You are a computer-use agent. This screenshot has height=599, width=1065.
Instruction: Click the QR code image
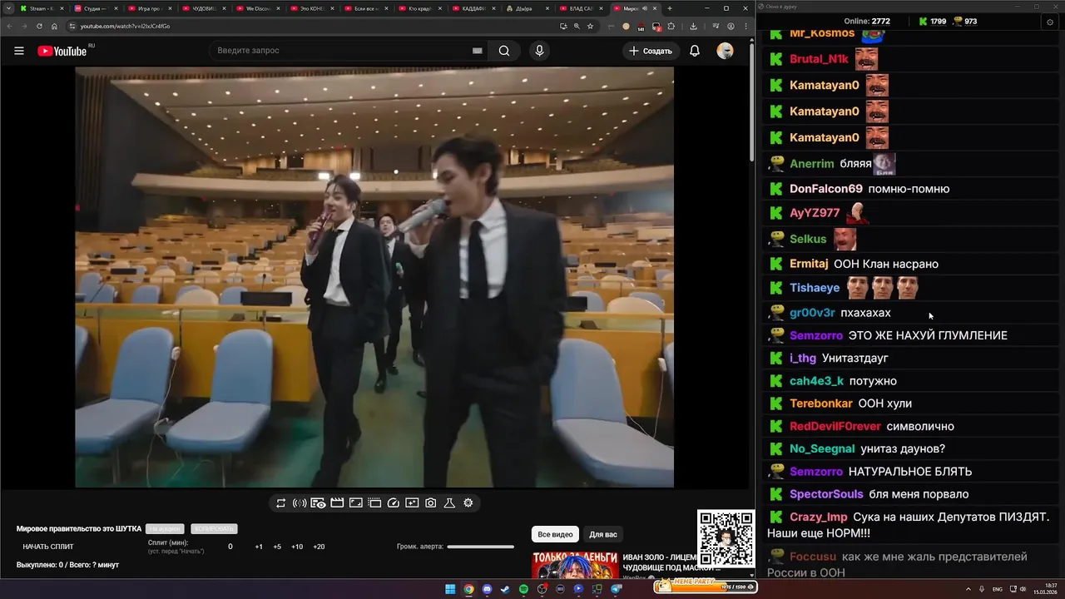[x=726, y=539]
